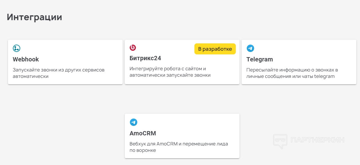Click the Webhook icon

tap(17, 48)
